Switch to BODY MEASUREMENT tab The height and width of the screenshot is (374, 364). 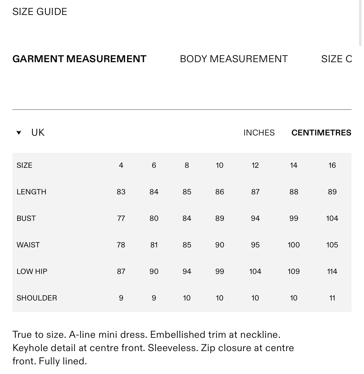[x=234, y=59]
